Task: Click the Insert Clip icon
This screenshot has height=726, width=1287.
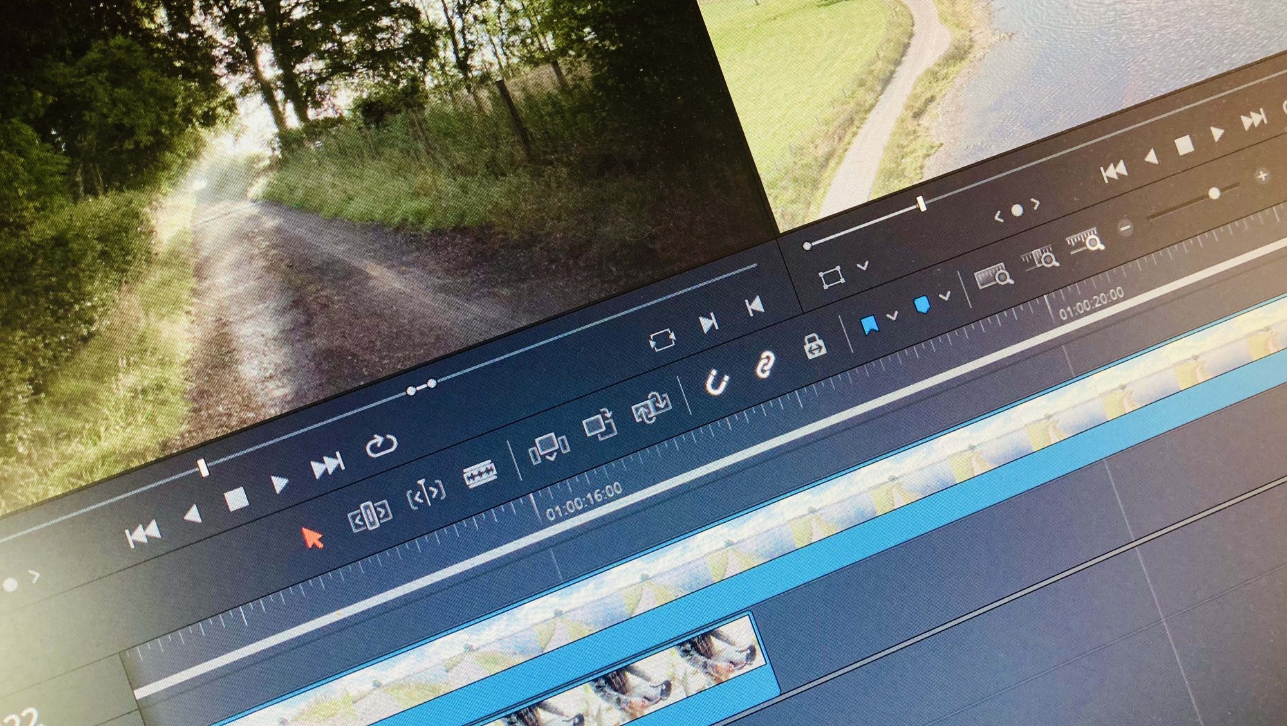Action: click(x=549, y=448)
